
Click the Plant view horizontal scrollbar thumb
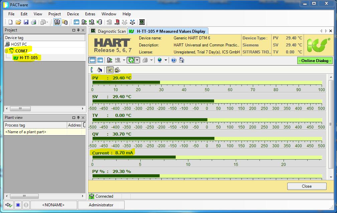tap(24, 196)
